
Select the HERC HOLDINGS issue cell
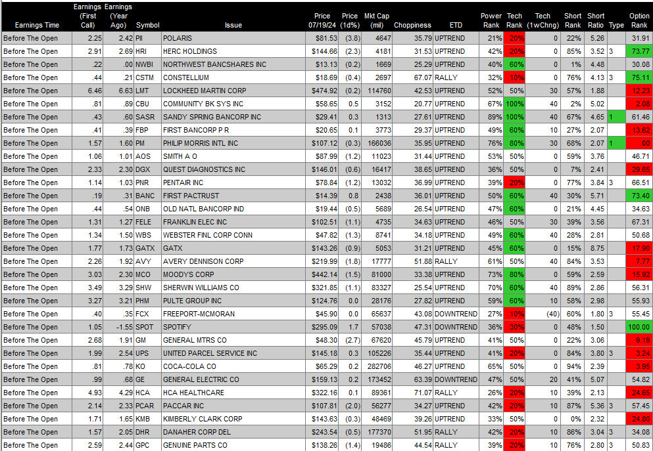(233, 52)
